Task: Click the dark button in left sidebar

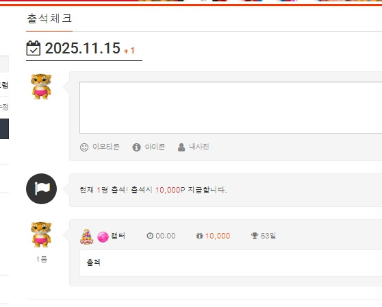Action: (4, 129)
